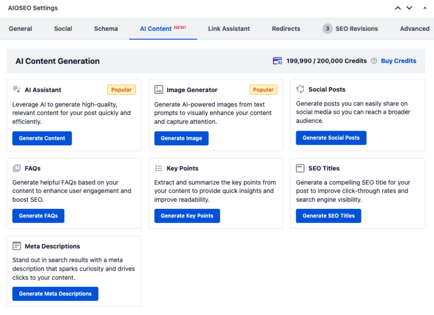Select the Social Posts share icon
Screen dimensions: 434x315
[300, 89]
